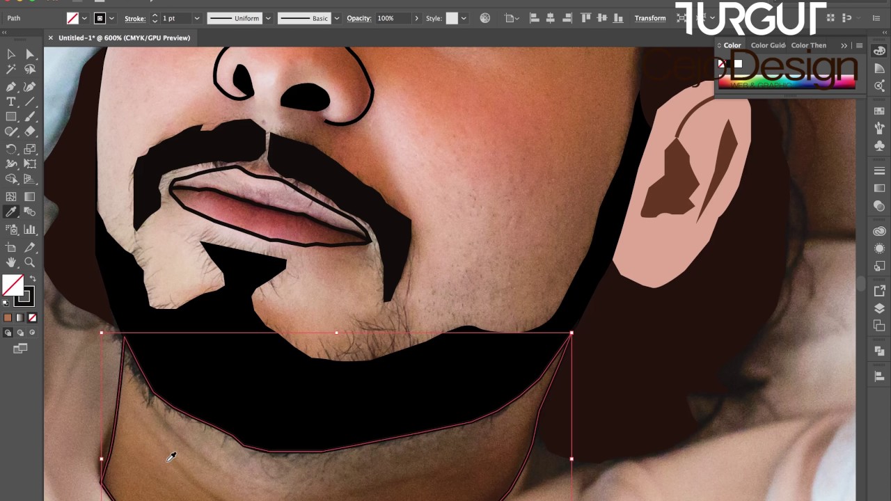891x501 pixels.
Task: Reset to default fill and stroke
Action: coord(6,303)
